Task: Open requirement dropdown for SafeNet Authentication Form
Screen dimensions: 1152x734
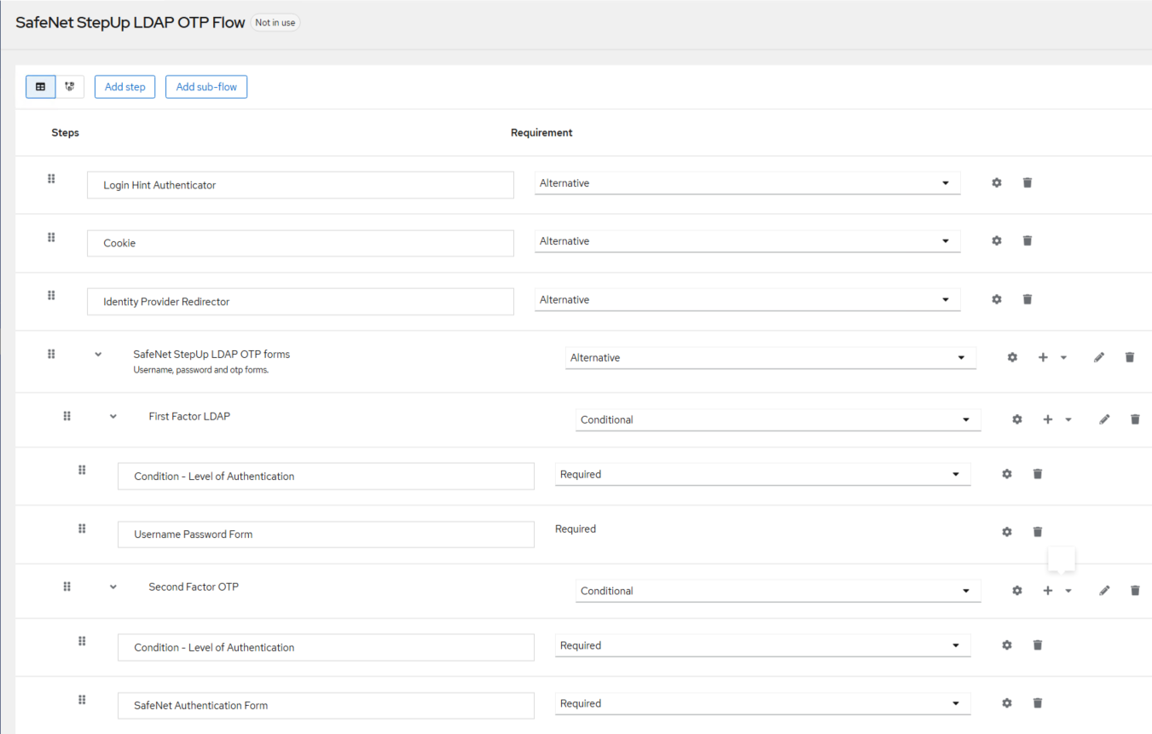Action: pyautogui.click(x=762, y=703)
